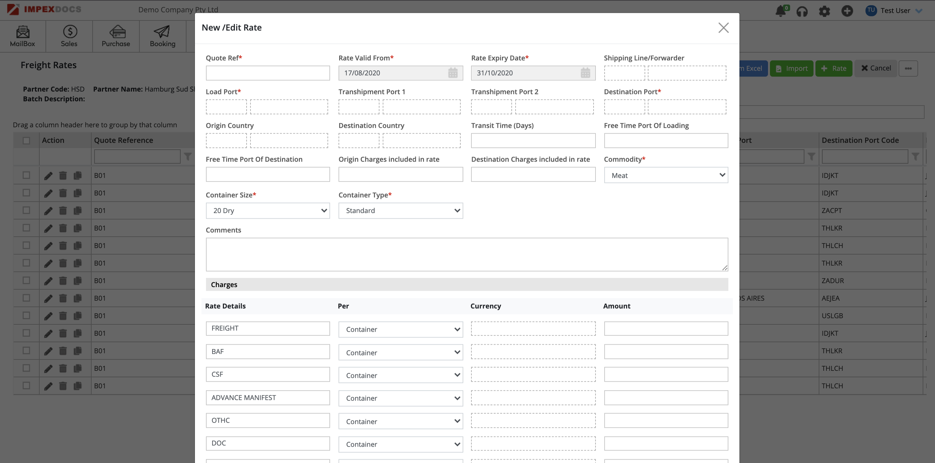Open the MailBox menu item

(22, 36)
